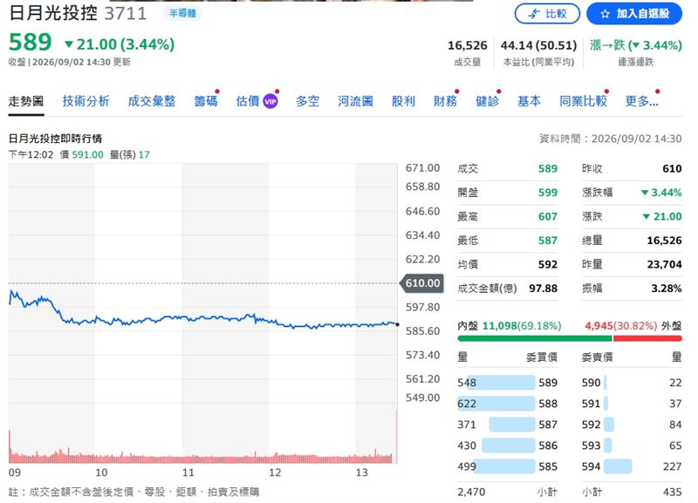The width and height of the screenshot is (698, 503).
Task: Click the 昨量 23,704 value
Action: coord(664,265)
